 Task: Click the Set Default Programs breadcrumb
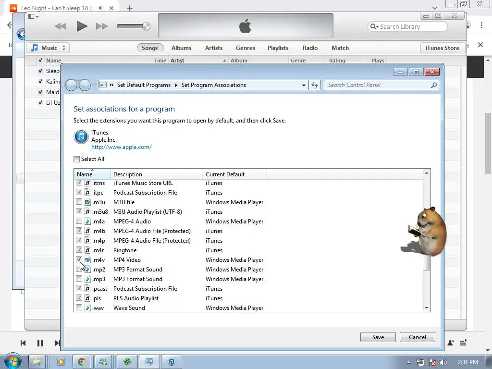coord(144,85)
